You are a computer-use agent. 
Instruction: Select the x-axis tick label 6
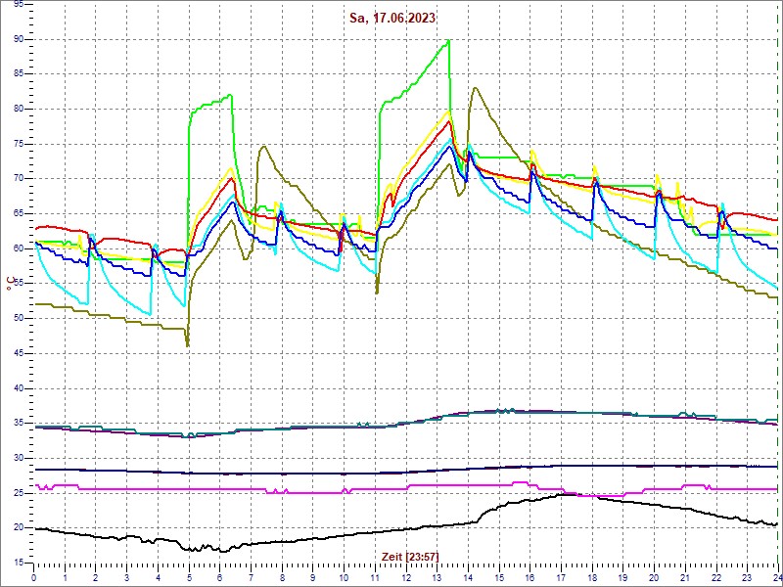(220, 577)
